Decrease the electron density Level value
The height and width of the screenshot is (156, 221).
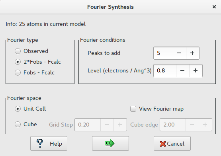(x=182, y=70)
